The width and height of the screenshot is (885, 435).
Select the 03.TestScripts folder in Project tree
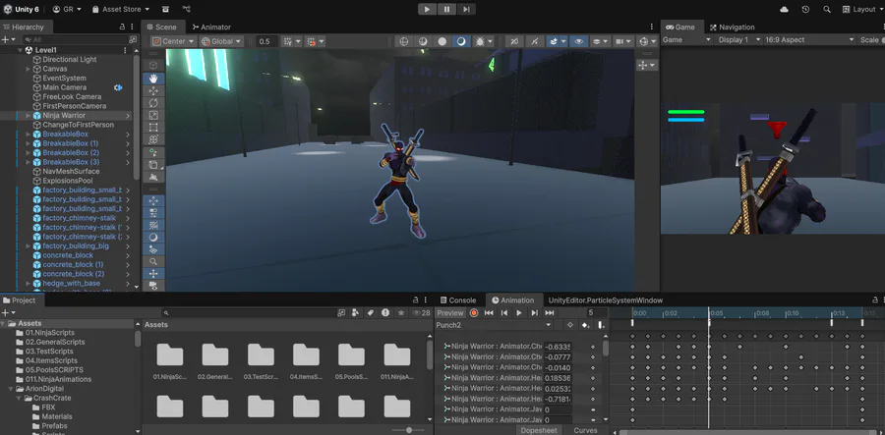pyautogui.click(x=50, y=351)
